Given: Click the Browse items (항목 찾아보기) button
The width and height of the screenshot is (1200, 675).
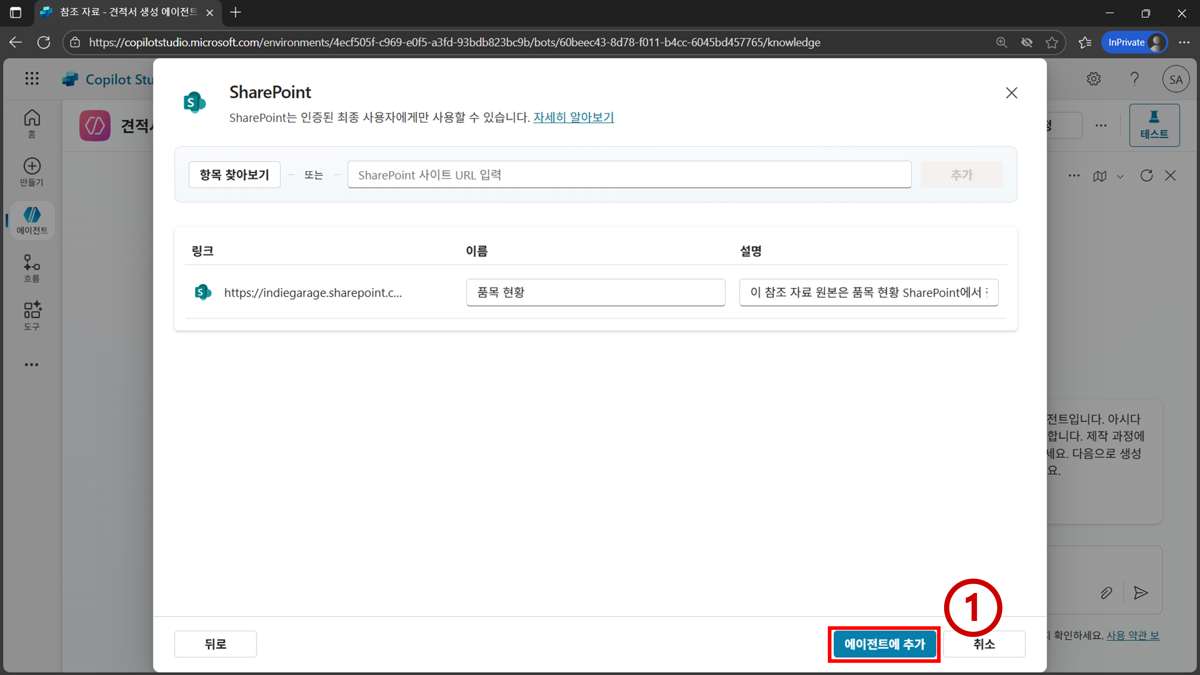Looking at the screenshot, I should [x=234, y=175].
